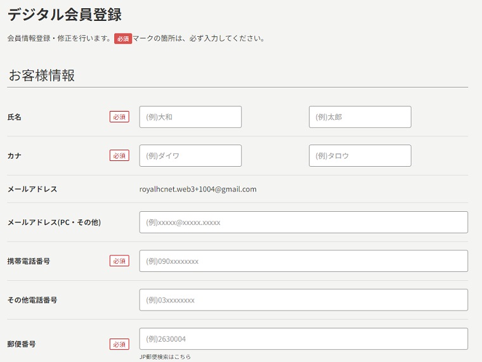Open the JP郵便検索はこちら link
The height and width of the screenshot is (362, 482).
click(x=165, y=357)
